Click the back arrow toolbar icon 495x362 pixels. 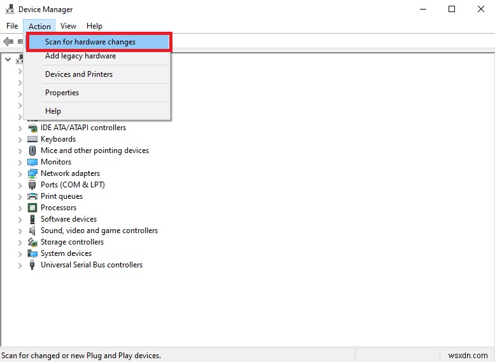click(x=8, y=41)
